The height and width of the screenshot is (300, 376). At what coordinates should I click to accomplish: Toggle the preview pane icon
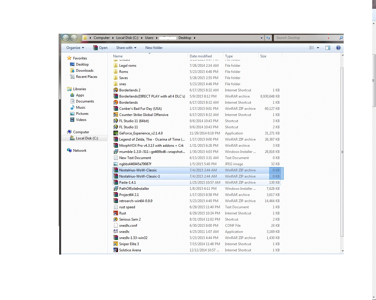click(x=328, y=48)
